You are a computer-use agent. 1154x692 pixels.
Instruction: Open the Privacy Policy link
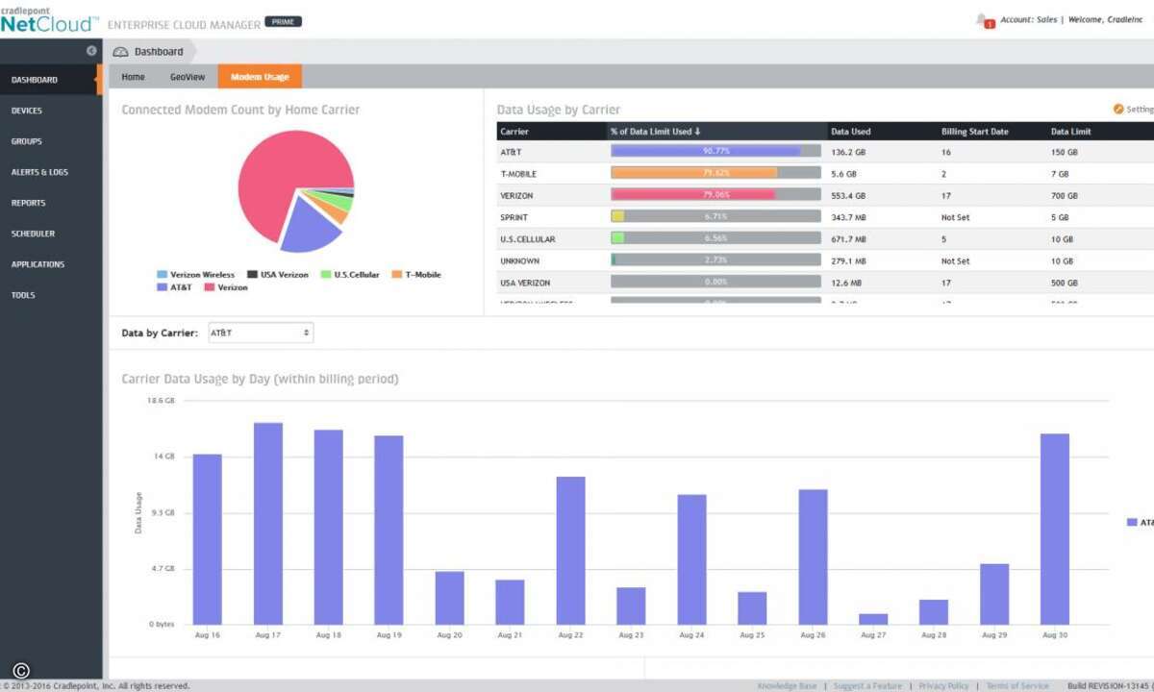coord(943,686)
